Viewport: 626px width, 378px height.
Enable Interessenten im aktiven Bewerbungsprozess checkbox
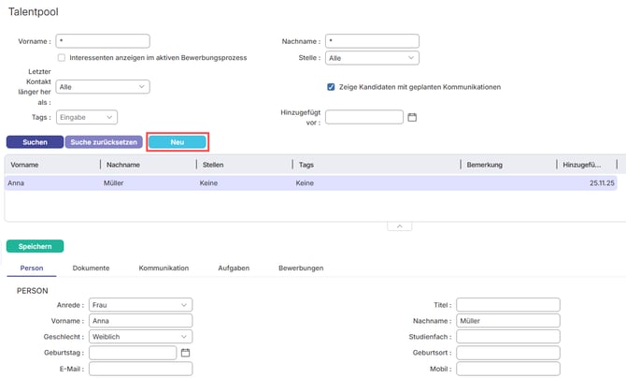tap(62, 57)
